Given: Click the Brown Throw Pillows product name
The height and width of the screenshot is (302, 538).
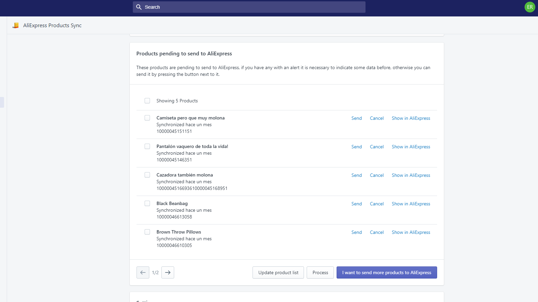Looking at the screenshot, I should 179,232.
